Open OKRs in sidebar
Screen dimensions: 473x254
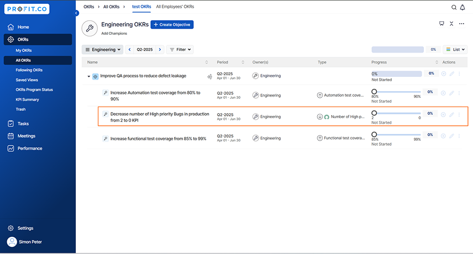coord(38,39)
